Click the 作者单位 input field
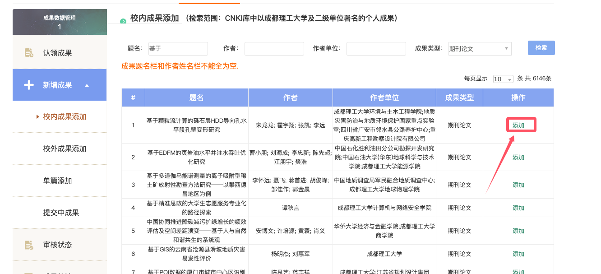Viewport: 601px width, 274px height. point(376,49)
